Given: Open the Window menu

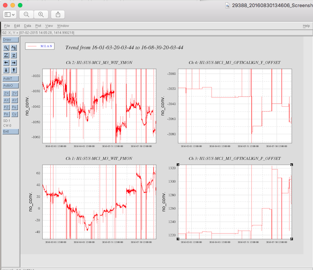Looking at the screenshot, I should point(63,26).
